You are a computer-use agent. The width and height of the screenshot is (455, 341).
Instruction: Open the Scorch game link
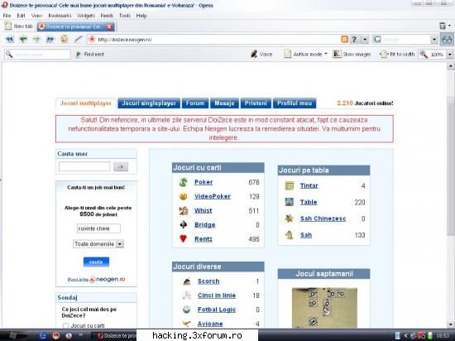[208, 281]
